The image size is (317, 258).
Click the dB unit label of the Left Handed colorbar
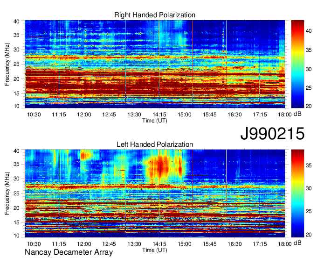[297, 243]
